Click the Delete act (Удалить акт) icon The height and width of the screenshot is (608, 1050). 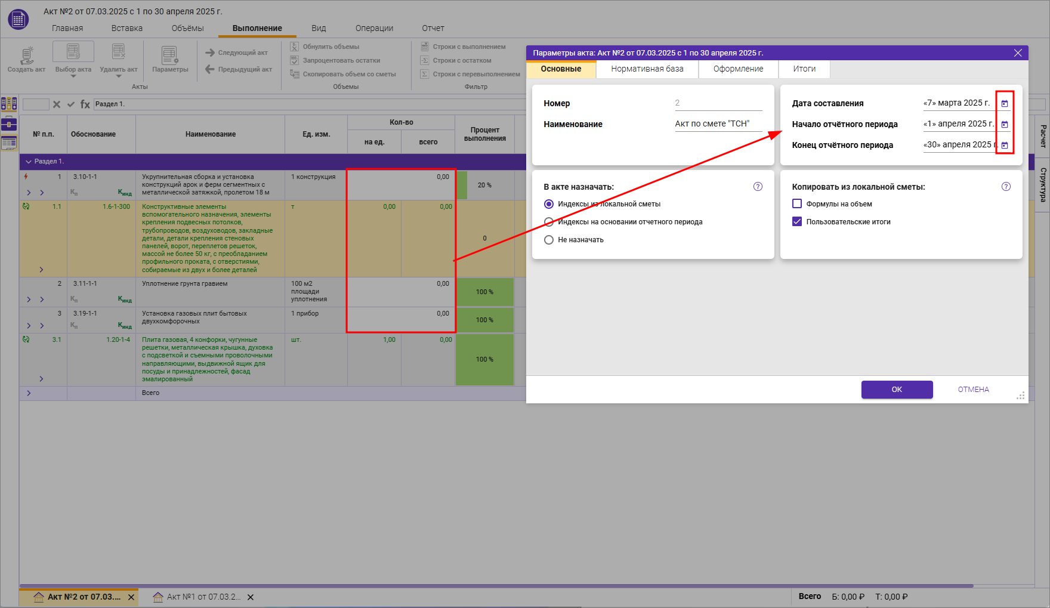pyautogui.click(x=118, y=53)
